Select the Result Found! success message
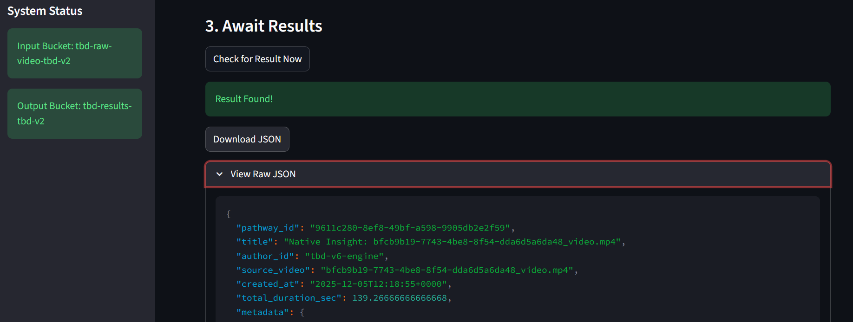 tap(518, 99)
